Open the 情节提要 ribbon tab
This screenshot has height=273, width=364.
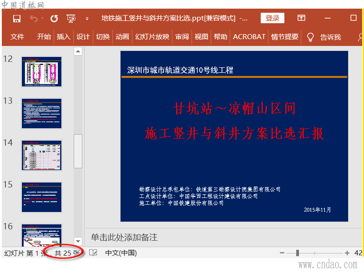(x=285, y=37)
